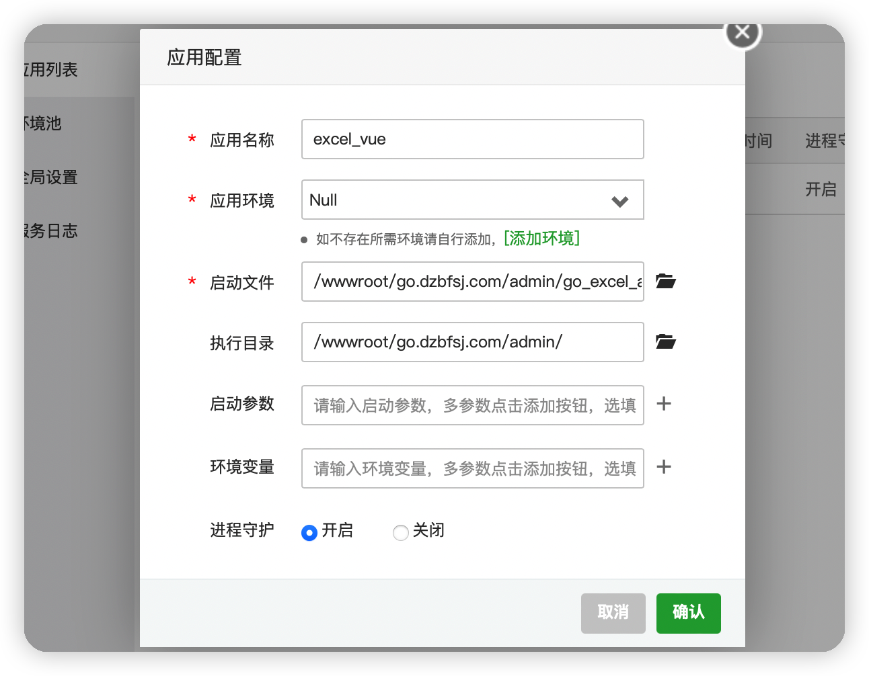This screenshot has height=676, width=869.
Task: Select 关闭 for process guard
Action: tap(401, 532)
